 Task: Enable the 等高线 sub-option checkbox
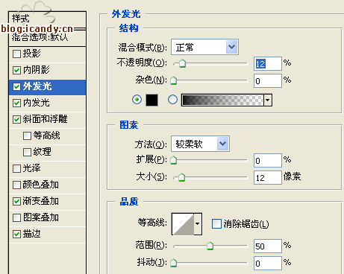(27, 136)
